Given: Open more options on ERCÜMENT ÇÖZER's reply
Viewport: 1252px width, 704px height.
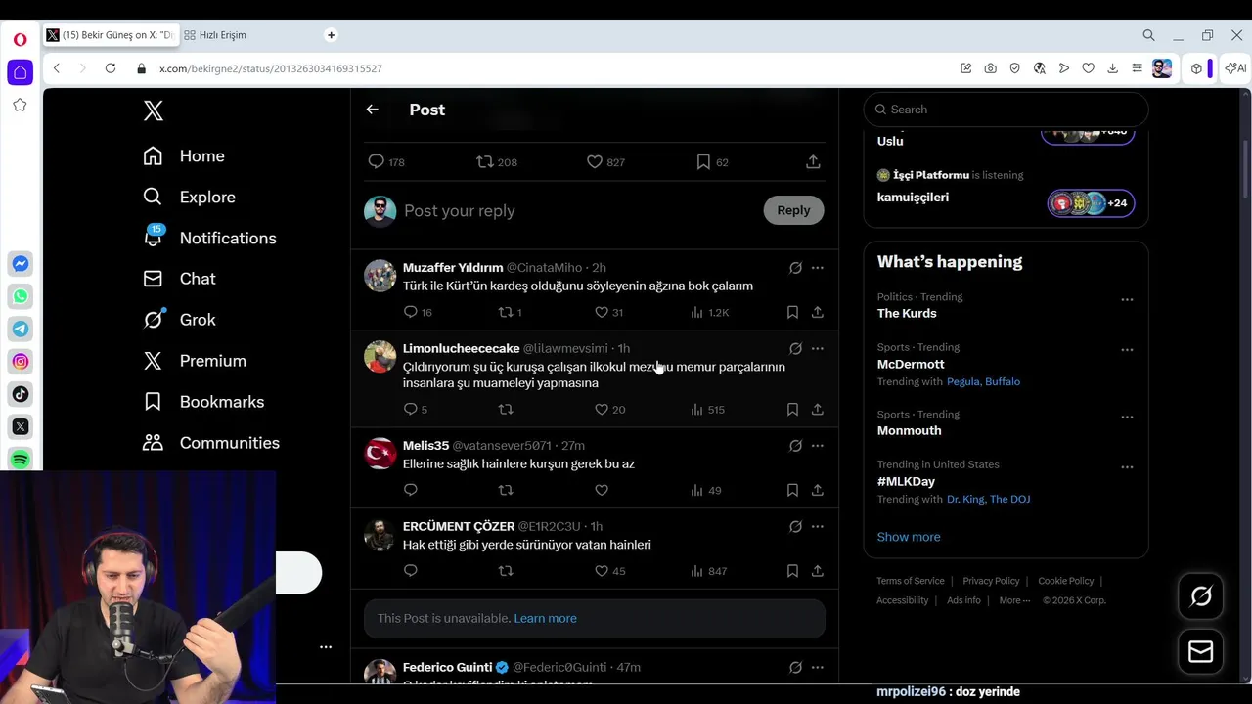Looking at the screenshot, I should coord(818,526).
